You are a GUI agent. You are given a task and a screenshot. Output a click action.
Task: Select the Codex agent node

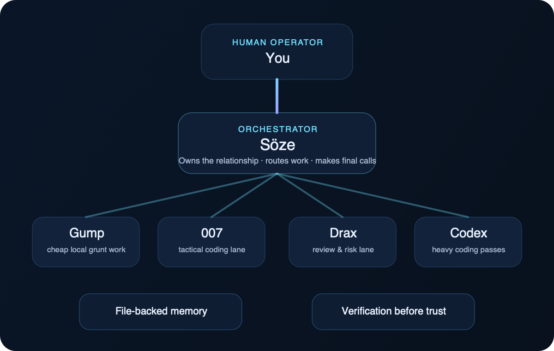click(468, 242)
